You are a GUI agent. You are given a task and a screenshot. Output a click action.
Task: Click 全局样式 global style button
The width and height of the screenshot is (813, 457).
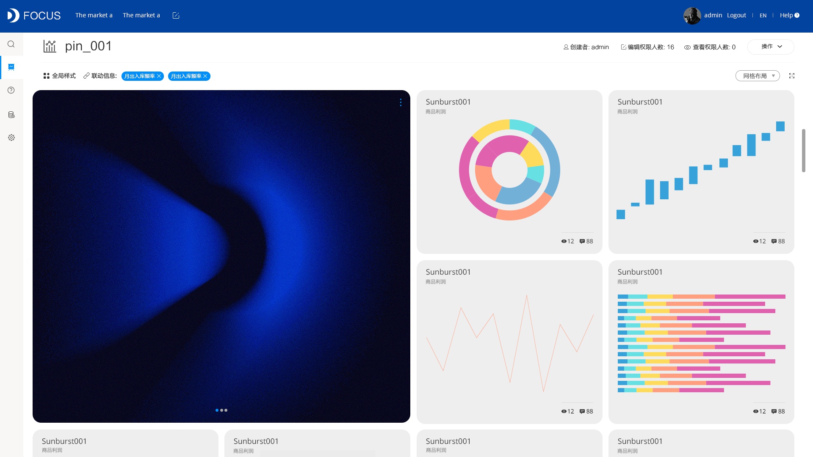[x=59, y=76]
